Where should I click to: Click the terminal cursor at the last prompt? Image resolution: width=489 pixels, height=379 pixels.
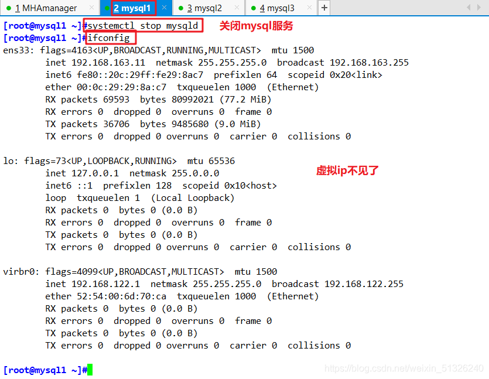tap(90, 370)
